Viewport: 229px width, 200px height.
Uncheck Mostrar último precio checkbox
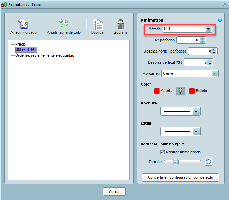pyautogui.click(x=163, y=152)
